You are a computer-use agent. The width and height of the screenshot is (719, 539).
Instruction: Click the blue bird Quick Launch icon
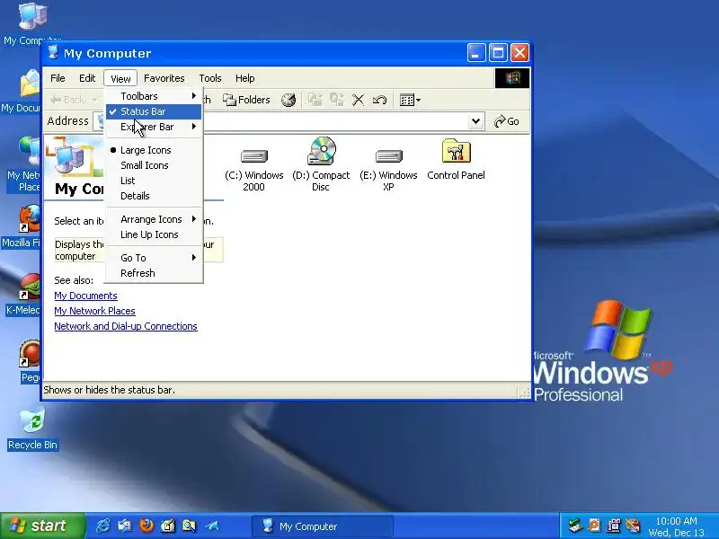pos(212,526)
